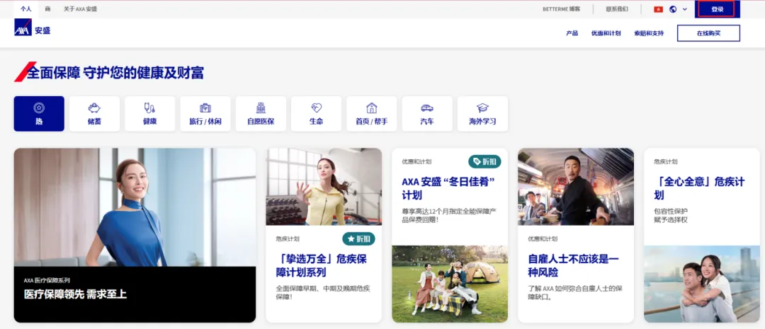Click the 全面保障 守护您的健康及财富 heading
765x329 pixels.
[115, 73]
